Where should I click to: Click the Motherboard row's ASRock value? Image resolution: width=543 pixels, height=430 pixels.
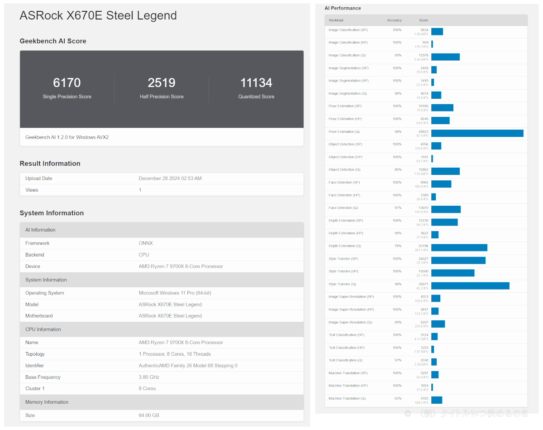tap(170, 316)
